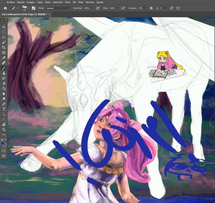Screen dimensions: 215x203
Task: Open the Imagen menu
Action: coord(31,2)
